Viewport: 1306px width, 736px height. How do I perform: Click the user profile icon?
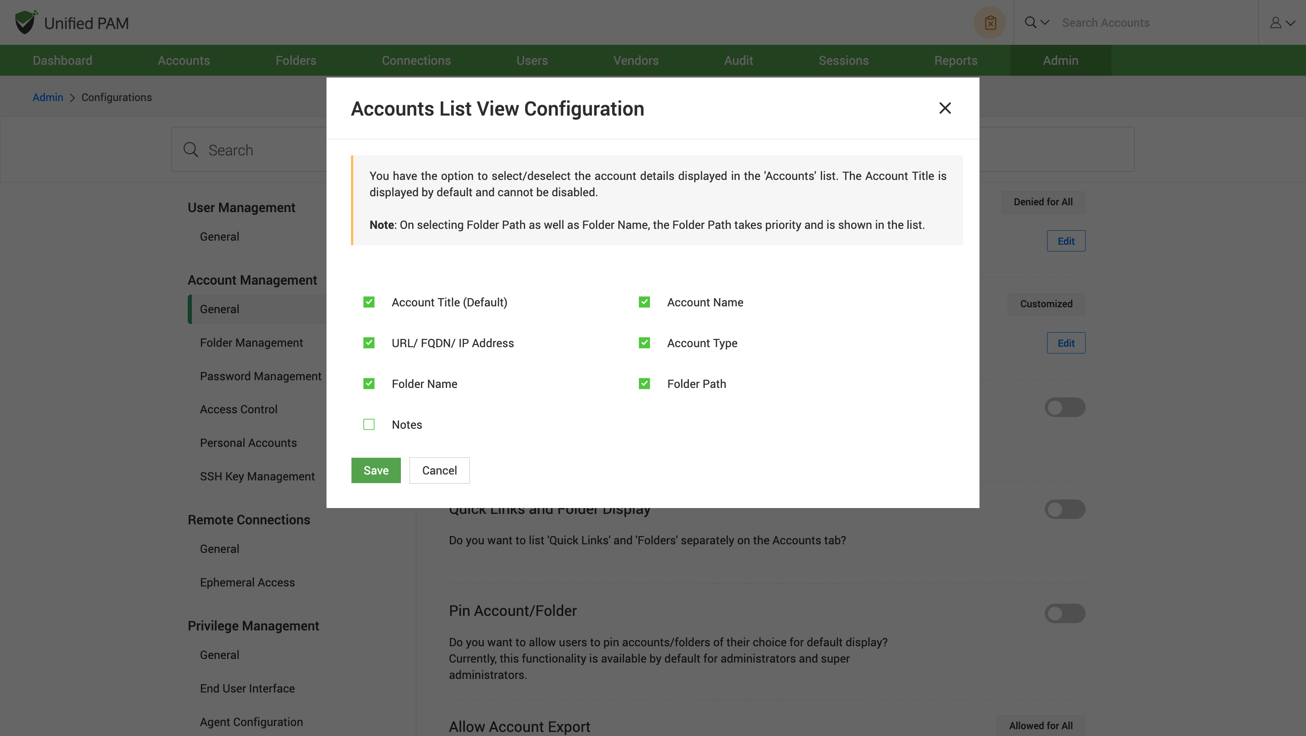(x=1276, y=23)
